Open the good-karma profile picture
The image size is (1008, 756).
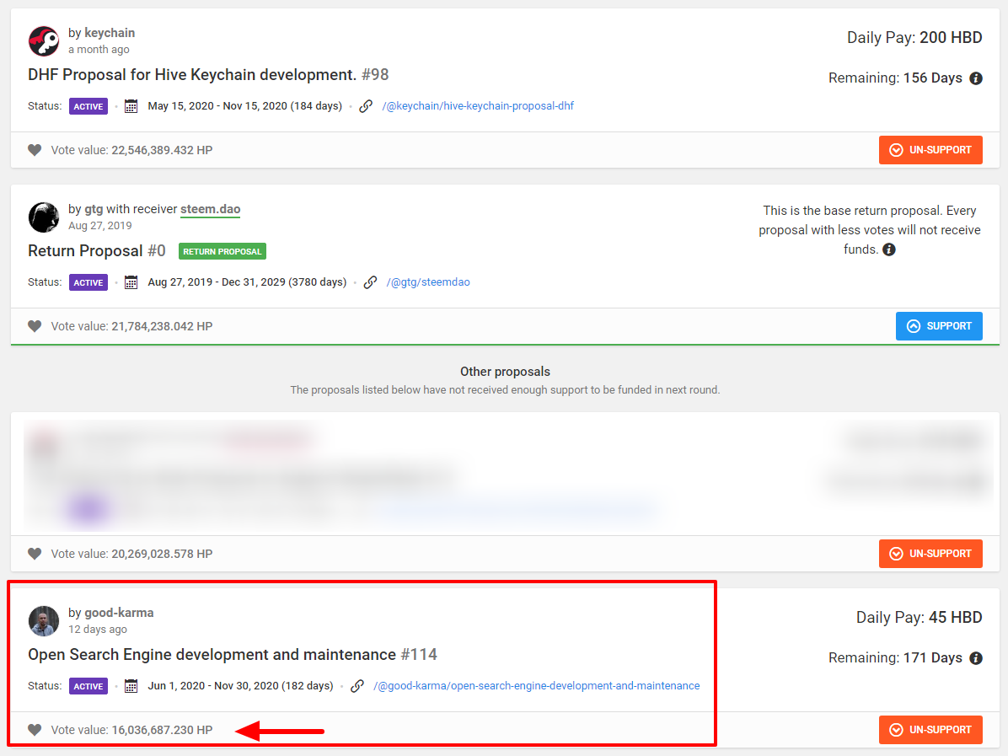pos(44,621)
